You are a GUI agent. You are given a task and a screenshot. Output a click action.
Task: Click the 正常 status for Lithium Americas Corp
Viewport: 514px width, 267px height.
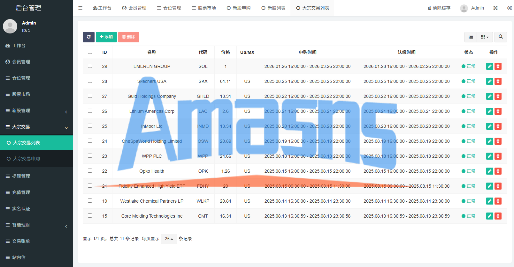469,111
